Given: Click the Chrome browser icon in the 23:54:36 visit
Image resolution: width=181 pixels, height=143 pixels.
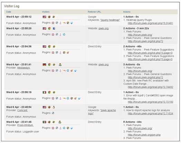Looking at the screenshot, I should pyautogui.click(x=49, y=46).
